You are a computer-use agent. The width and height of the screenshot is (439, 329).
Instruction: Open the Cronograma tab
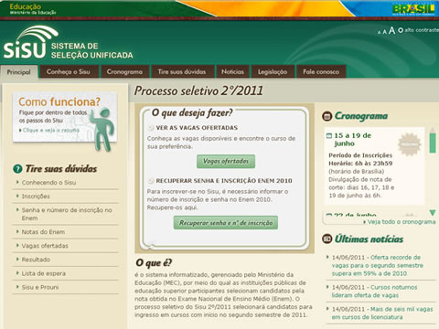coord(124,72)
